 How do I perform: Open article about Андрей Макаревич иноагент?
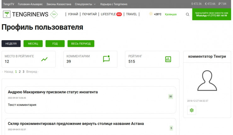coord(53,92)
